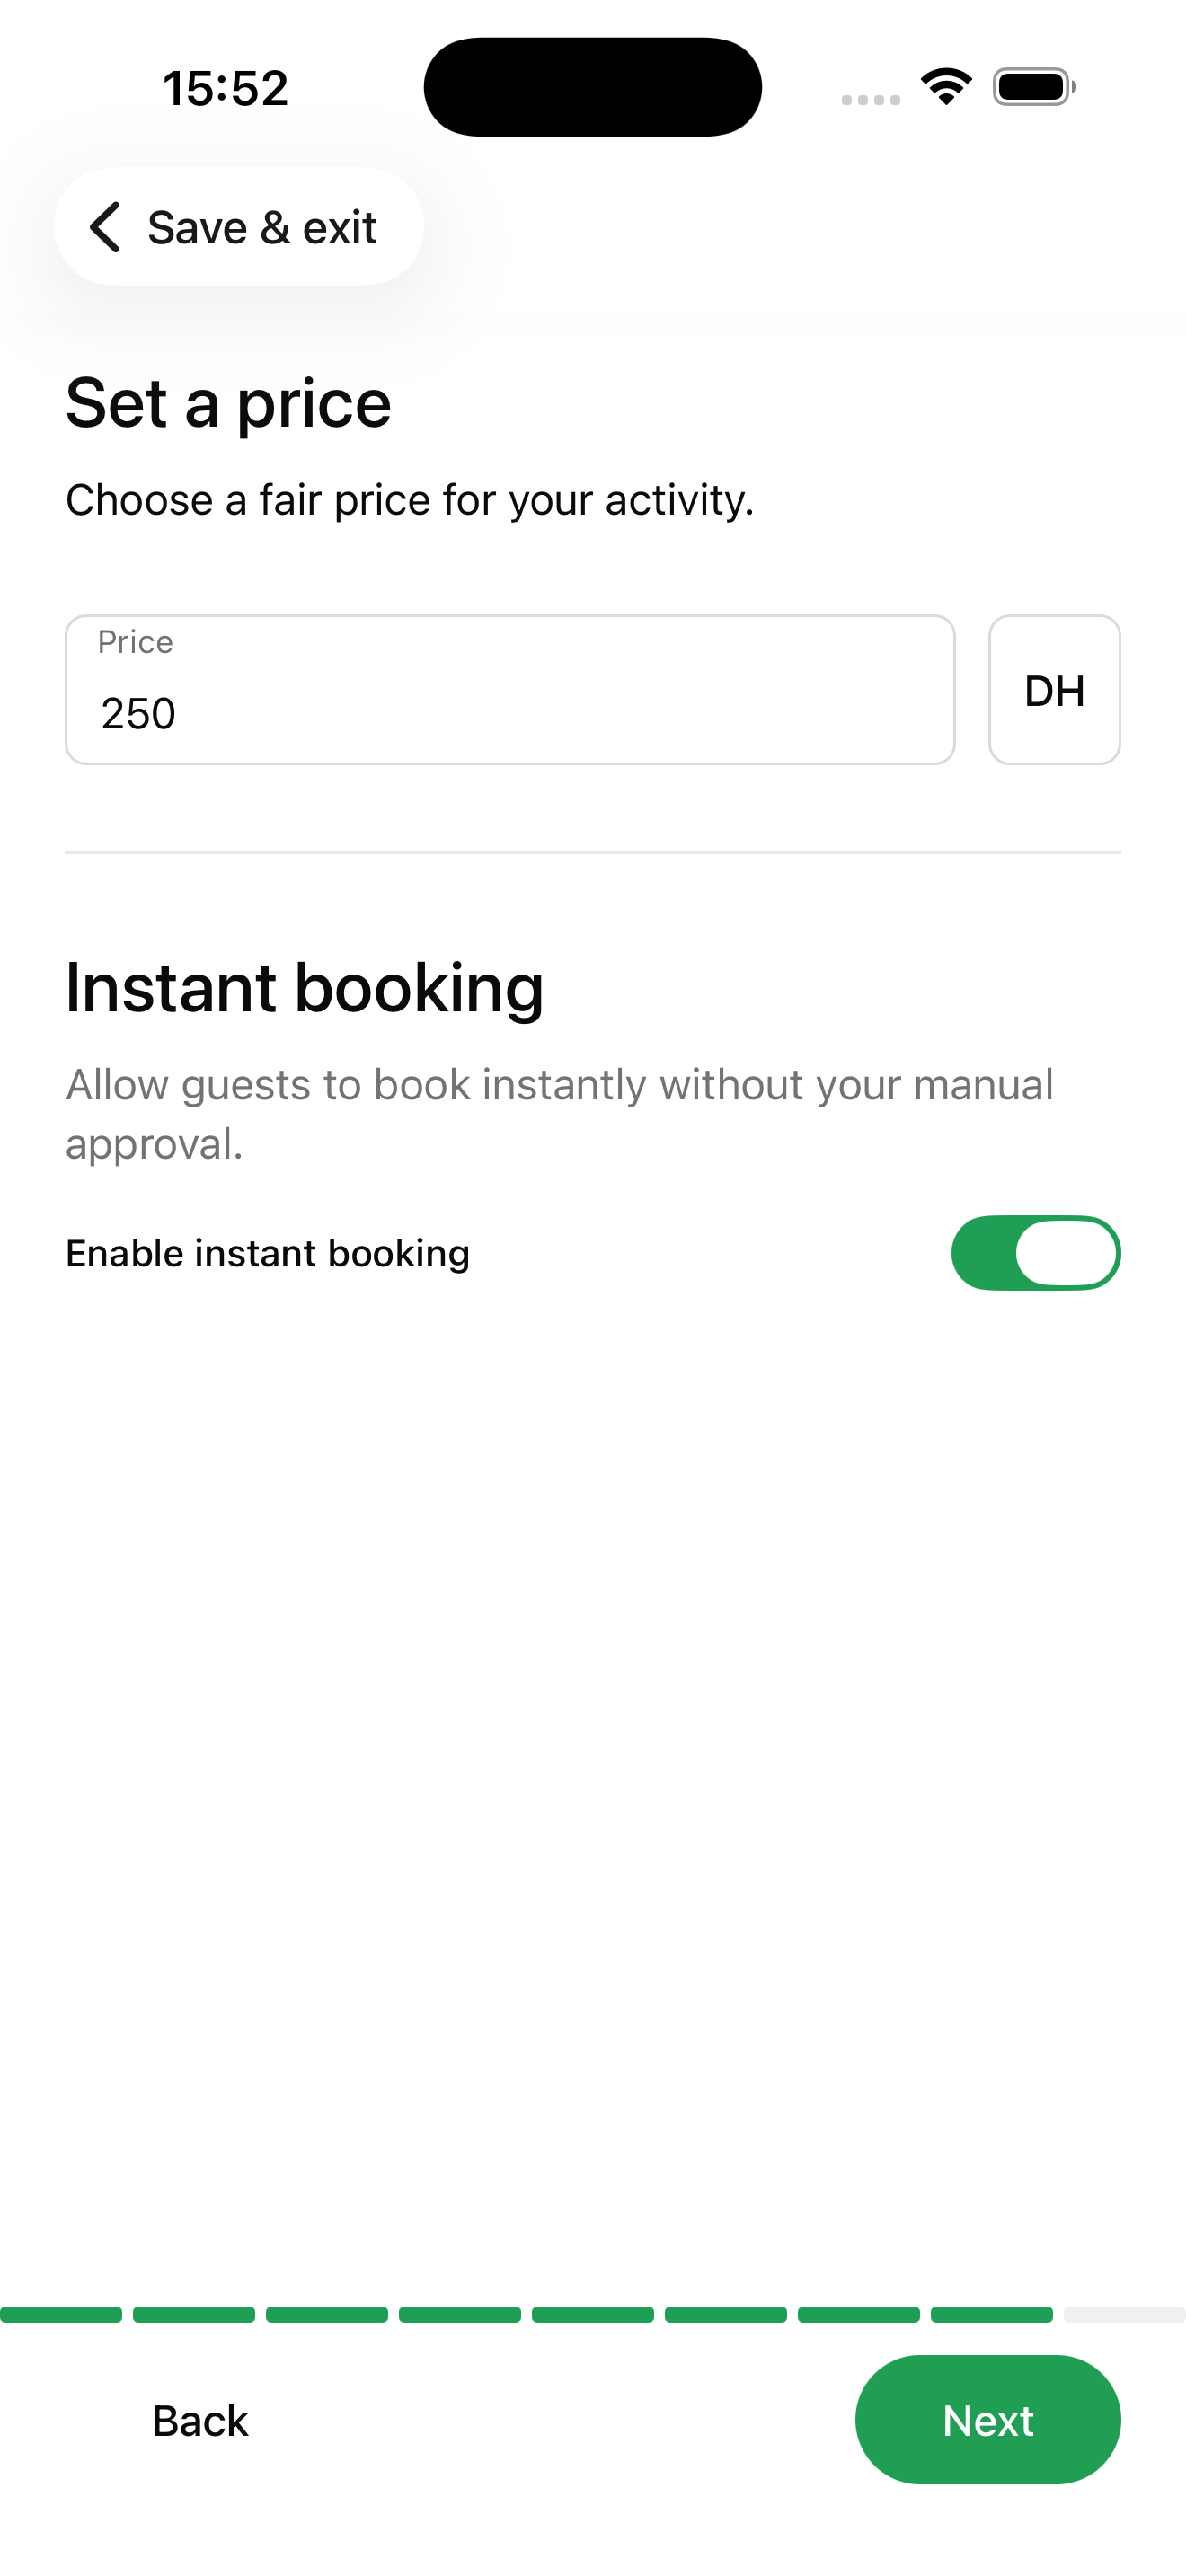1186x2576 pixels.
Task: Click the Wi-Fi status icon
Action: point(946,87)
